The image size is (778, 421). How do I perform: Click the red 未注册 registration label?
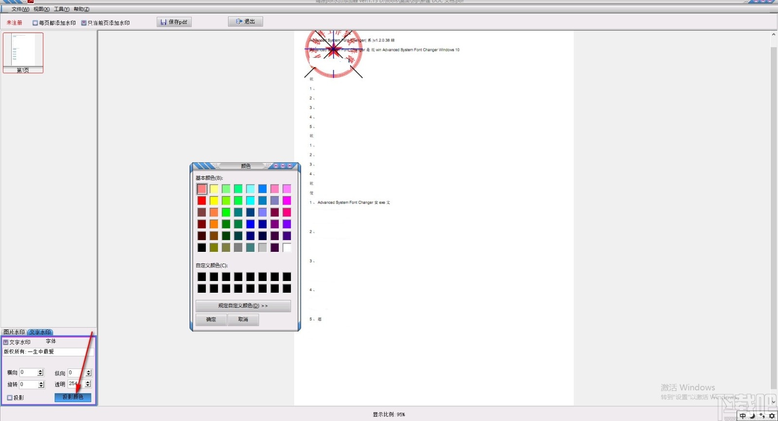(15, 23)
